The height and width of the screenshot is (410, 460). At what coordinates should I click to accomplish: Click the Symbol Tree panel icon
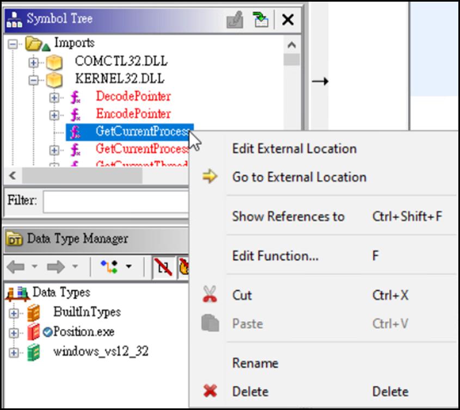(14, 20)
